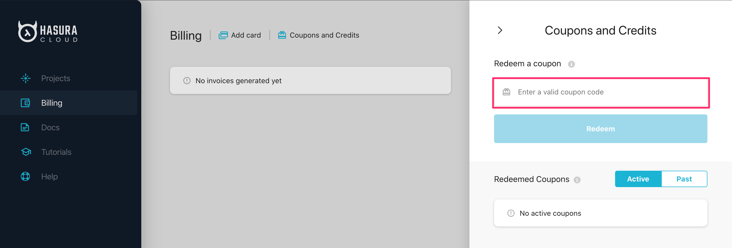Switch to the Active coupons toggle
732x248 pixels.
tap(638, 179)
